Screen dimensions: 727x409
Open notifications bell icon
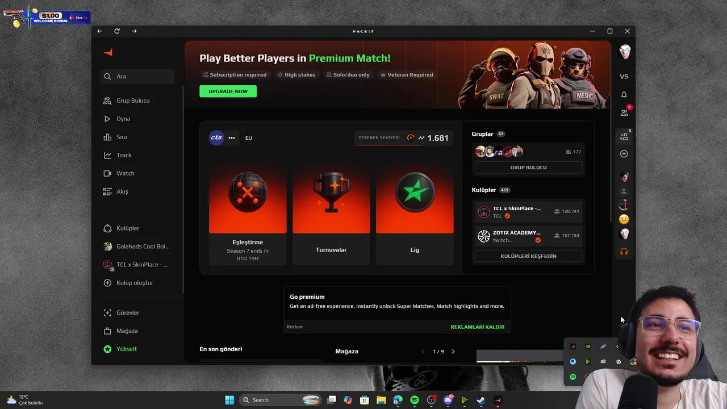[624, 95]
